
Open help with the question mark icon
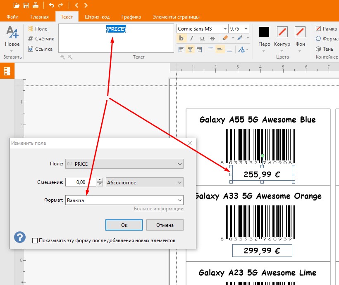(x=20, y=237)
